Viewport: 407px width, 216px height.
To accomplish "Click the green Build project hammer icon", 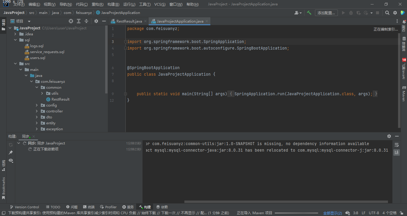I will tap(309, 13).
